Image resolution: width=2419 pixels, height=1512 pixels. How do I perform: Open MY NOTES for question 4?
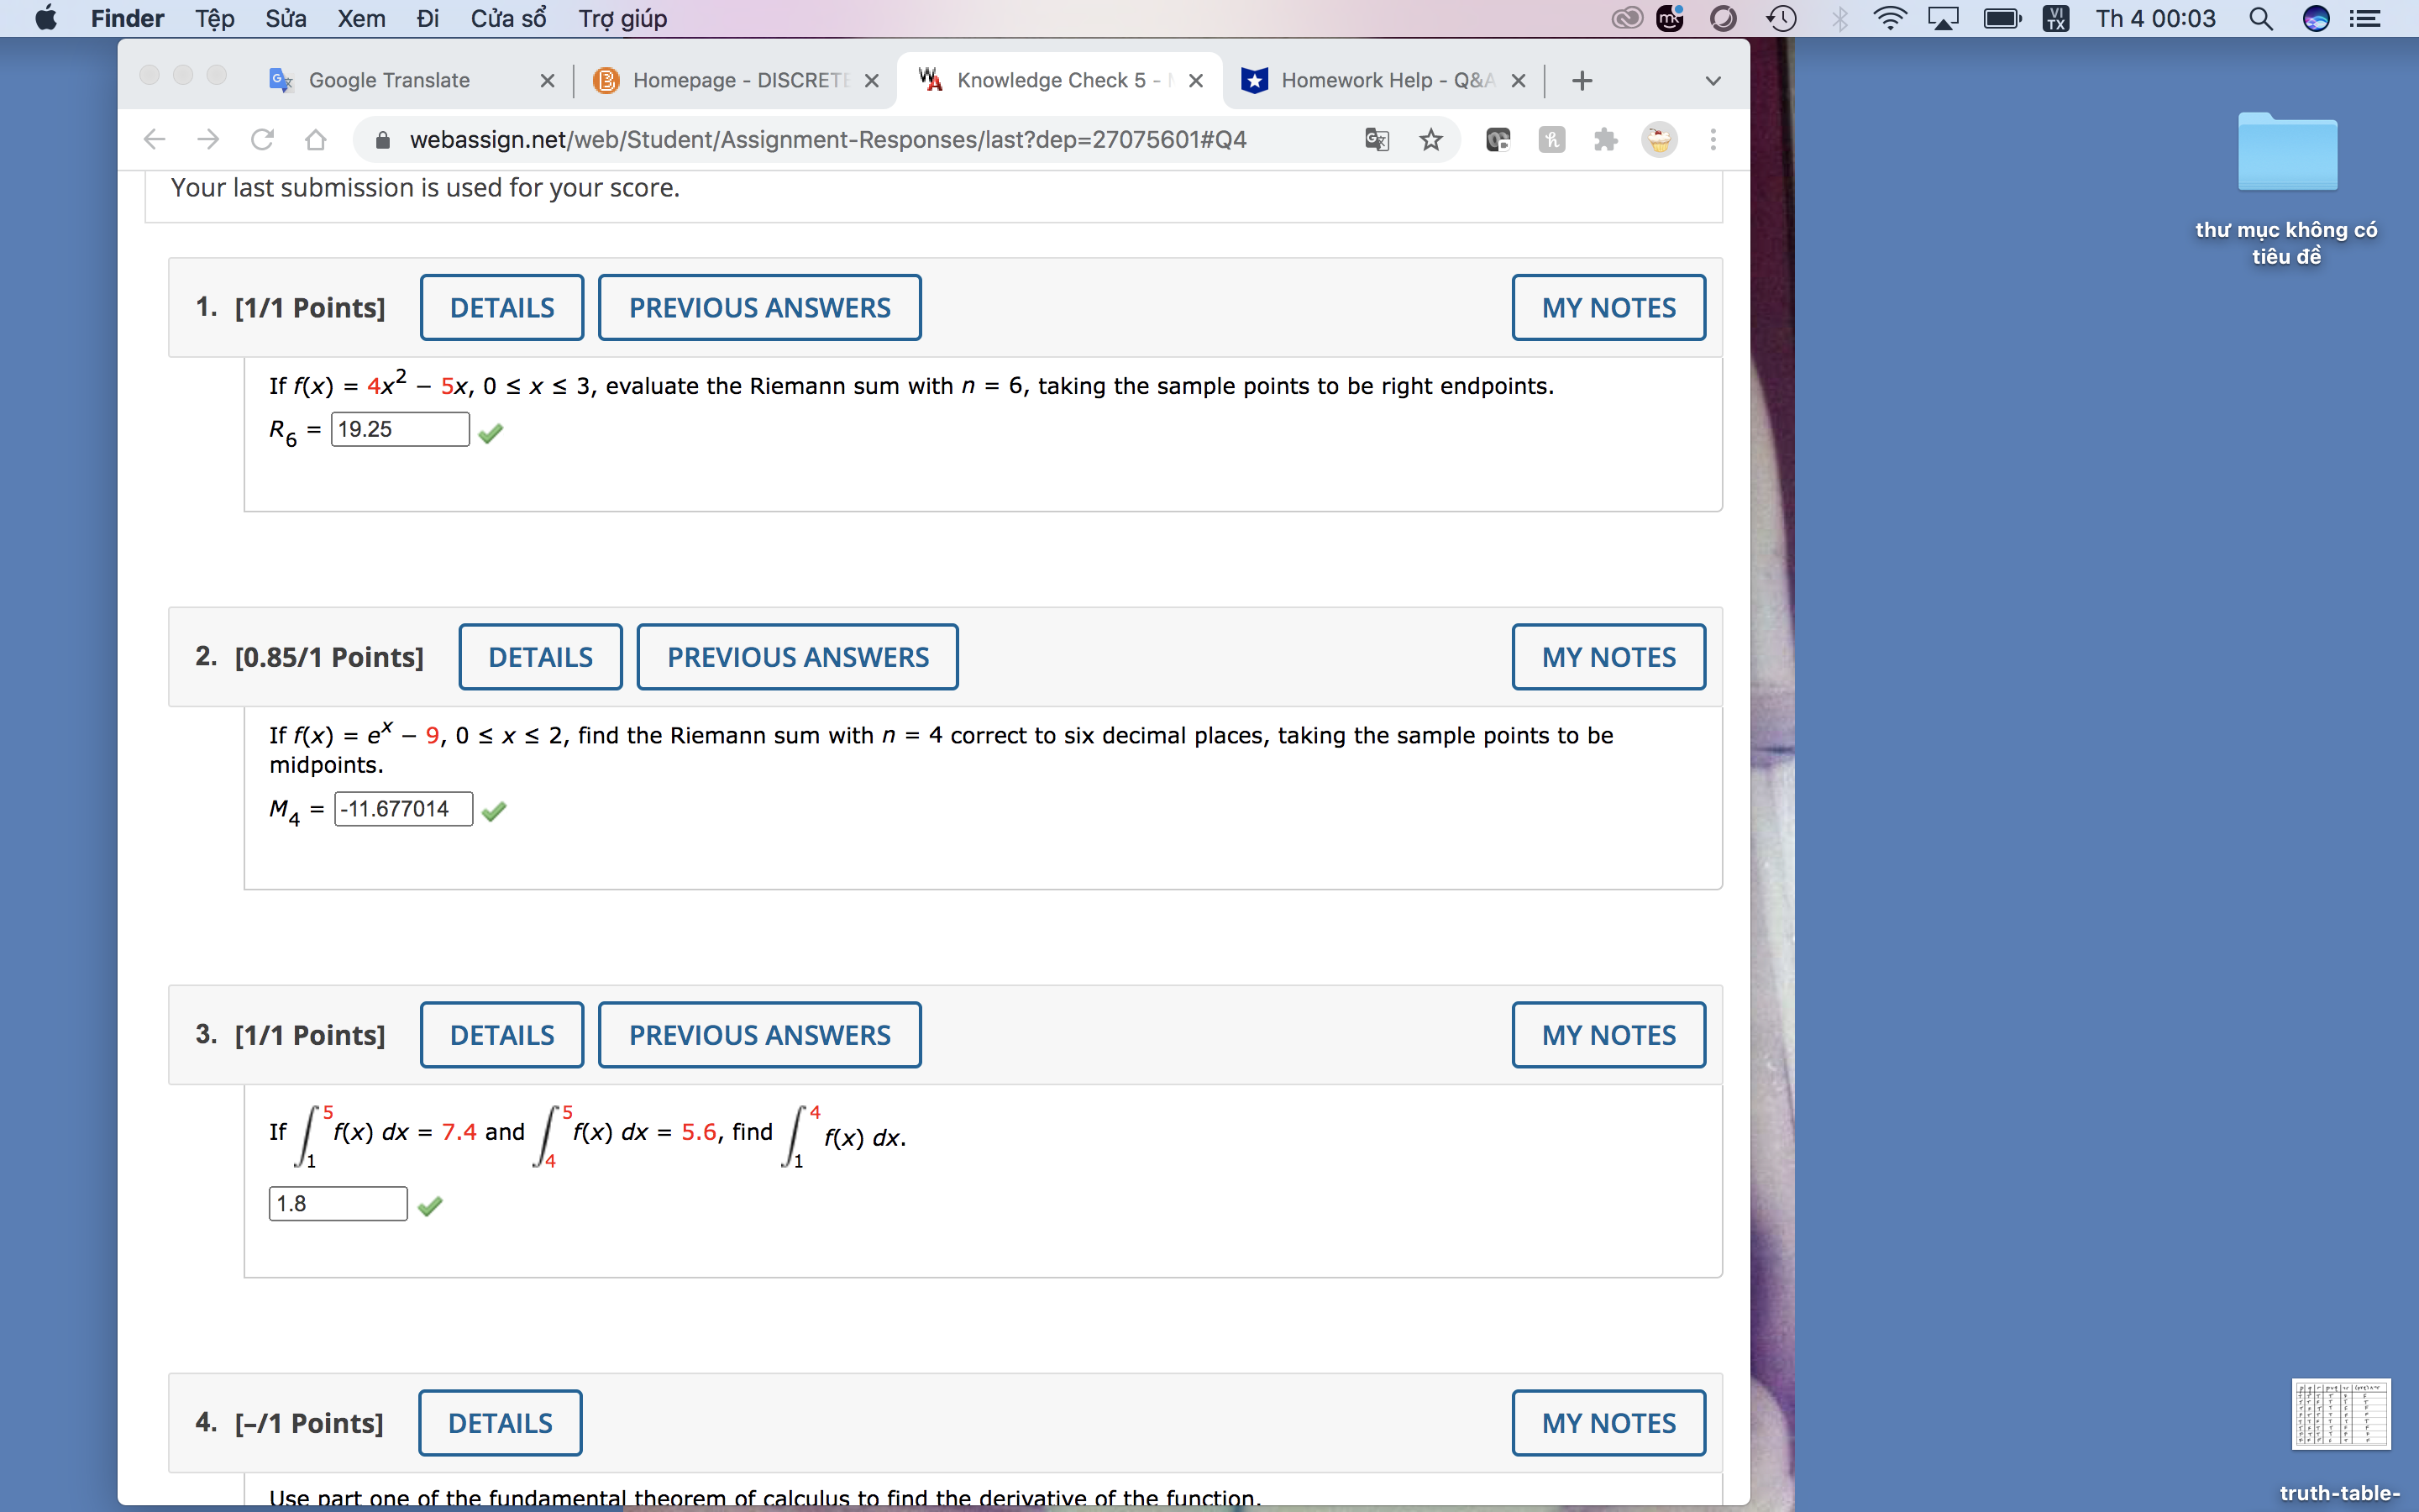1608,1421
